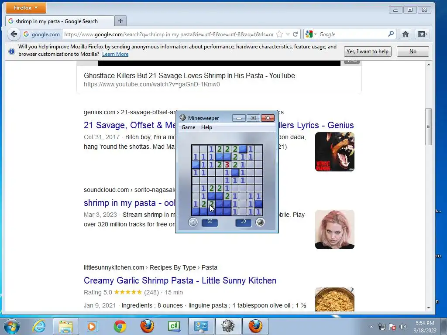Click the No button in notification bar
The width and height of the screenshot is (447, 335).
tap(413, 51)
